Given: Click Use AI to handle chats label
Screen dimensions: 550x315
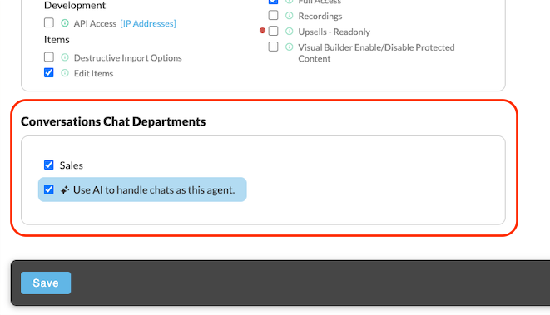Looking at the screenshot, I should tap(154, 189).
